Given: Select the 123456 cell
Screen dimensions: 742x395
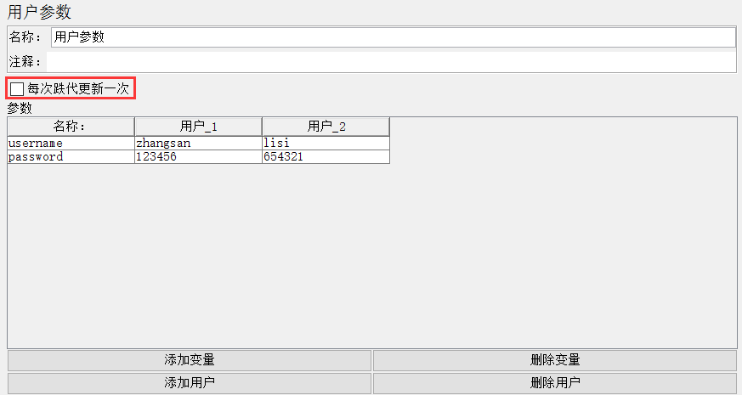Looking at the screenshot, I should coord(198,157).
